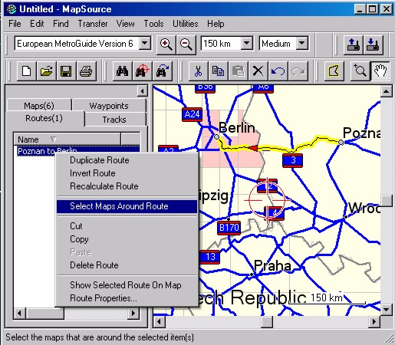Select the Map tool yellow icon
Viewport: 395px width, 345px height.
click(334, 71)
